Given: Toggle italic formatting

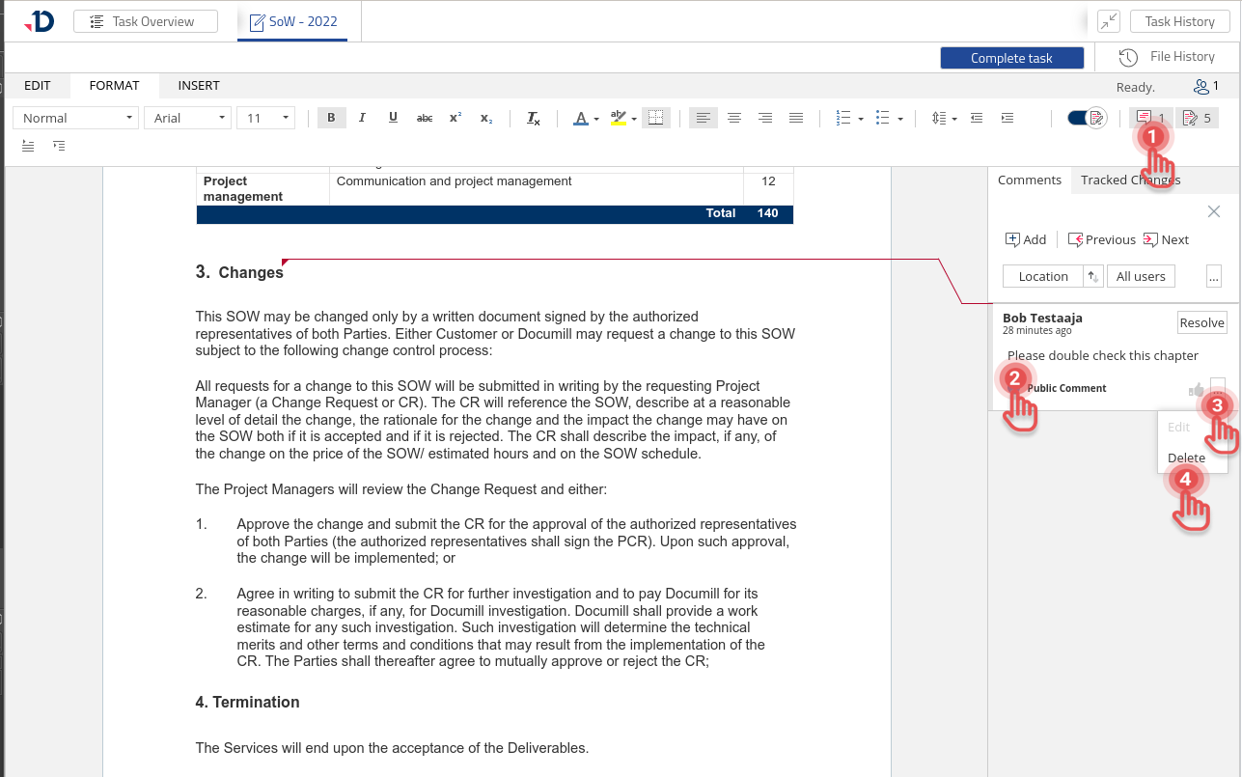Looking at the screenshot, I should pyautogui.click(x=362, y=118).
